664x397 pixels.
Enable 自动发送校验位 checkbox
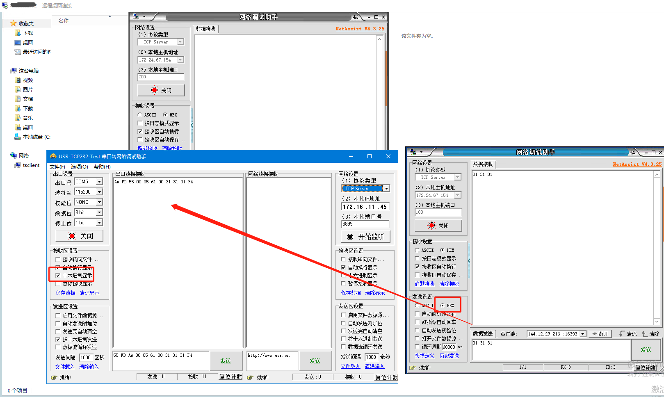pyautogui.click(x=417, y=330)
